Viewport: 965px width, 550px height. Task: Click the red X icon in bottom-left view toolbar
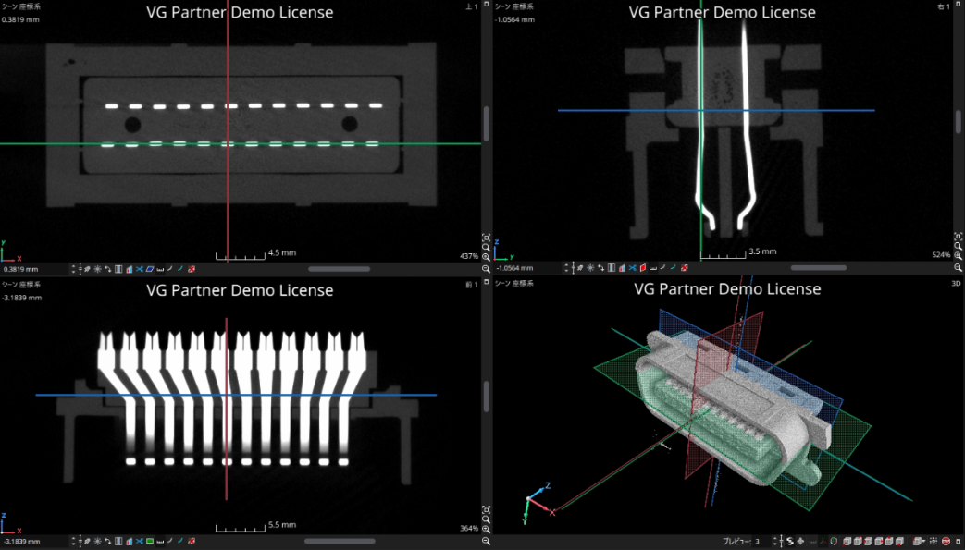(192, 540)
